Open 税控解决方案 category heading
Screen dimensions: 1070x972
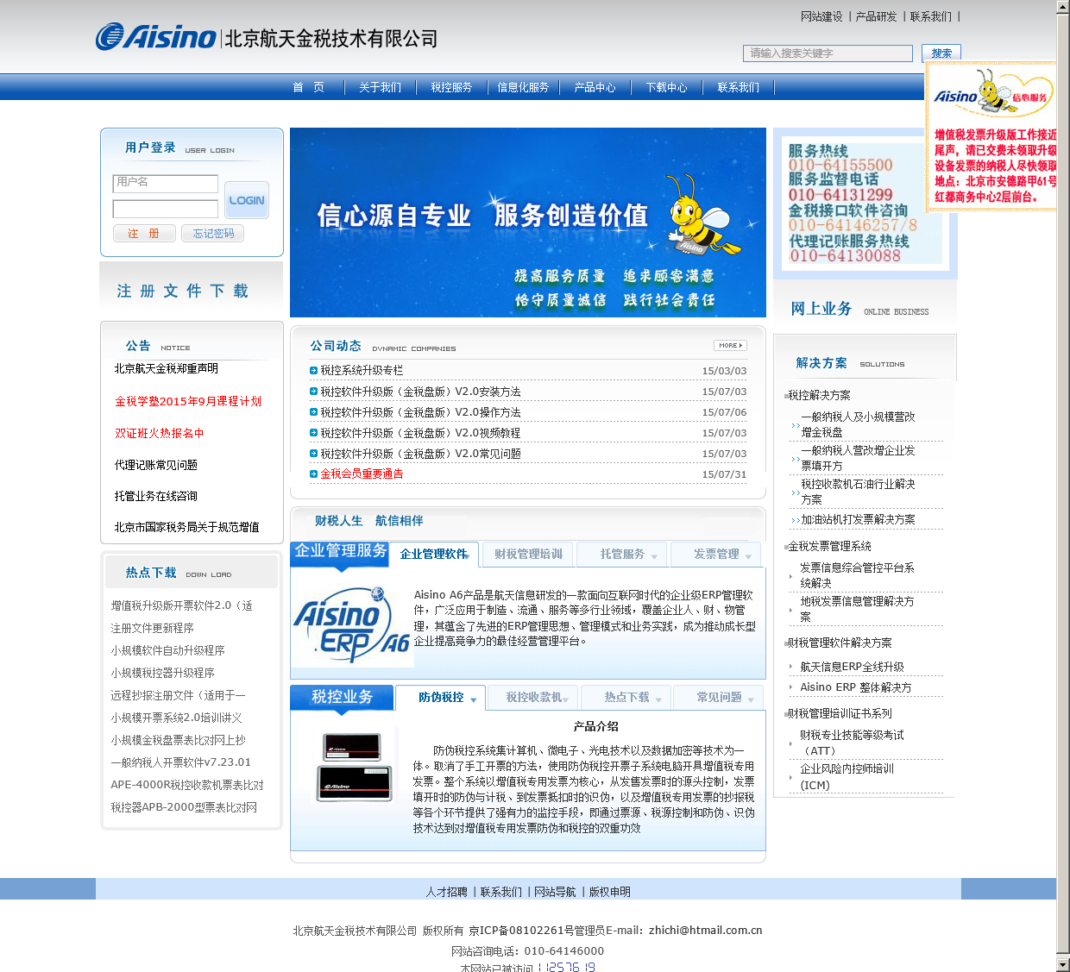pyautogui.click(x=819, y=395)
